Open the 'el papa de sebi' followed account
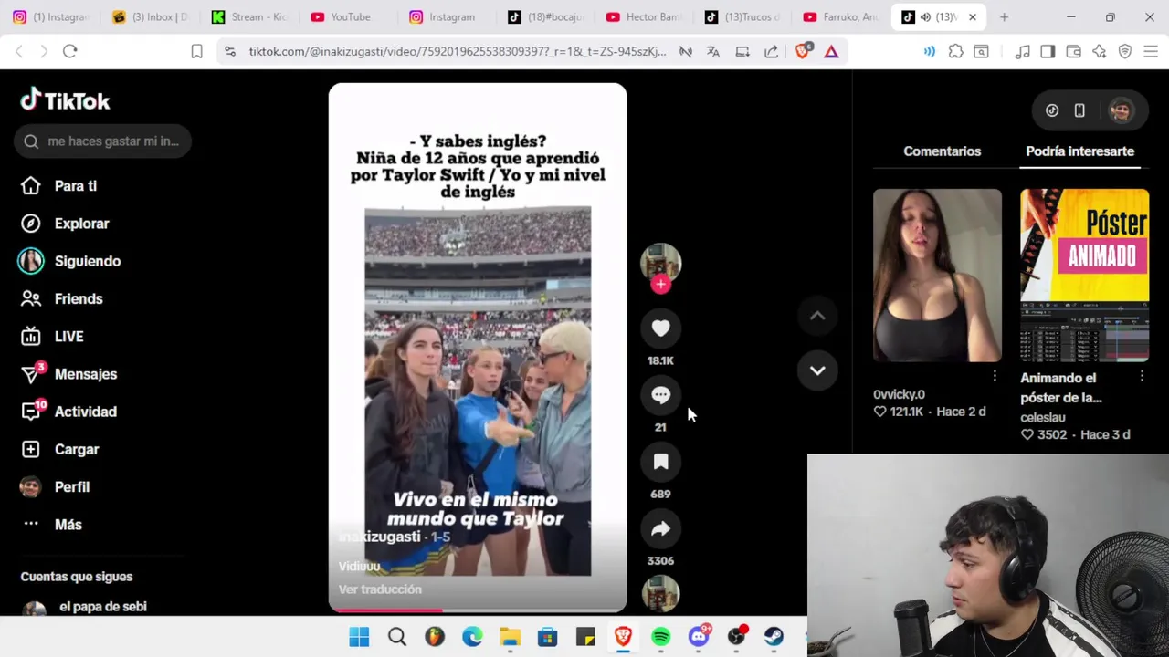This screenshot has height=657, width=1169. coord(102,607)
